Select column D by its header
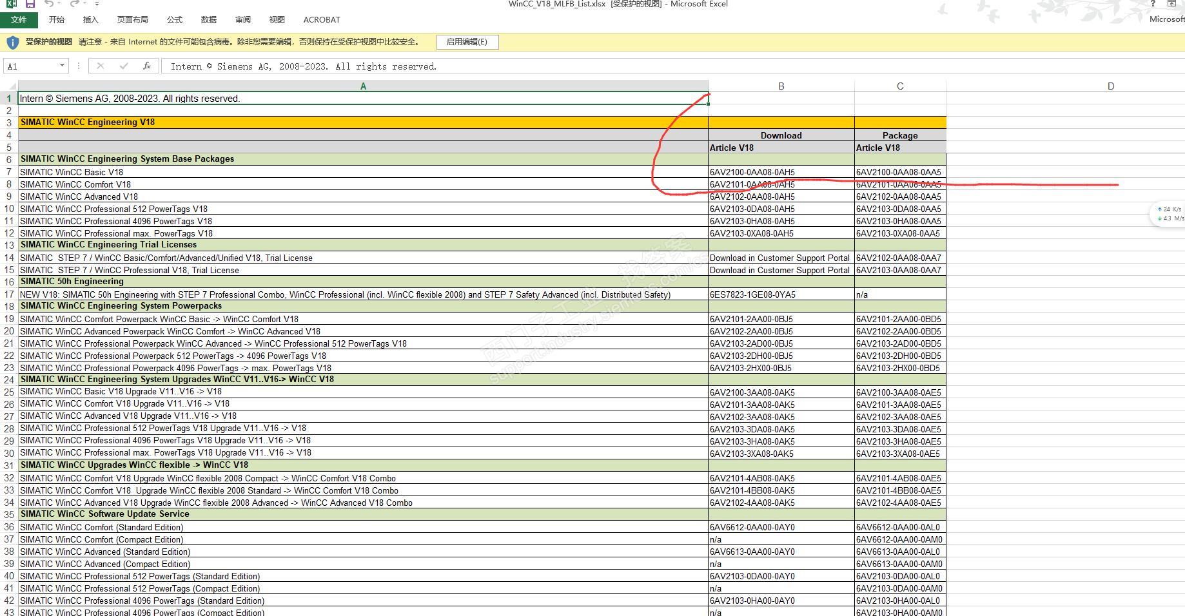 pos(1111,86)
